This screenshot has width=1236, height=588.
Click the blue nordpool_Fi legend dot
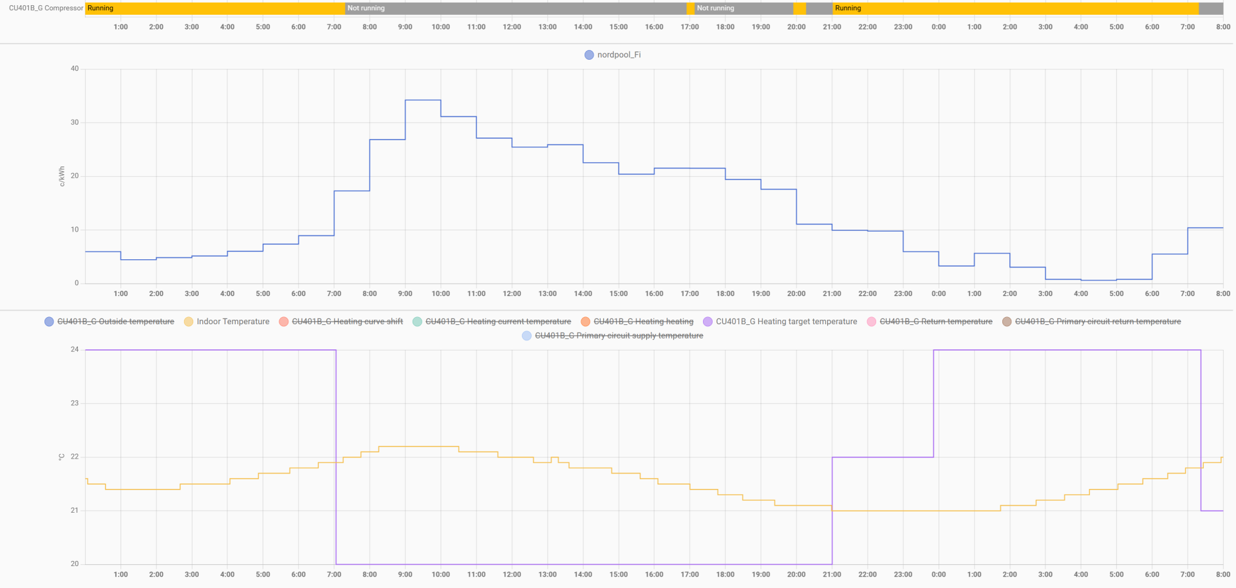coord(588,55)
